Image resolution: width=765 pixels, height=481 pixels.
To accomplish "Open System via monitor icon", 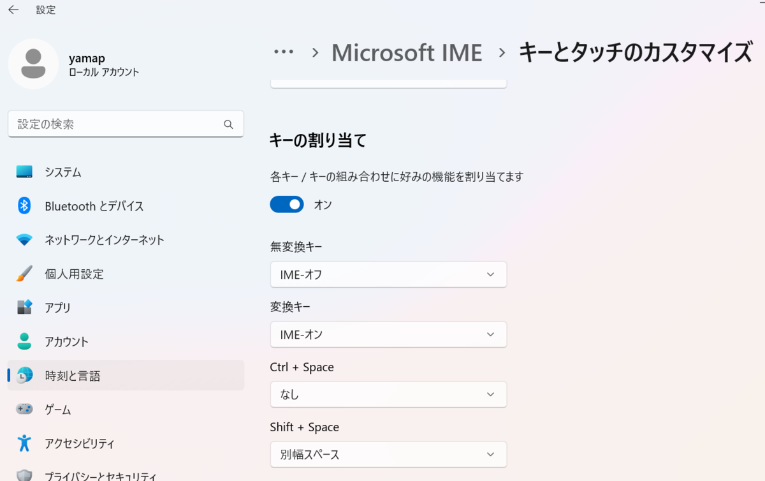I will click(x=24, y=172).
